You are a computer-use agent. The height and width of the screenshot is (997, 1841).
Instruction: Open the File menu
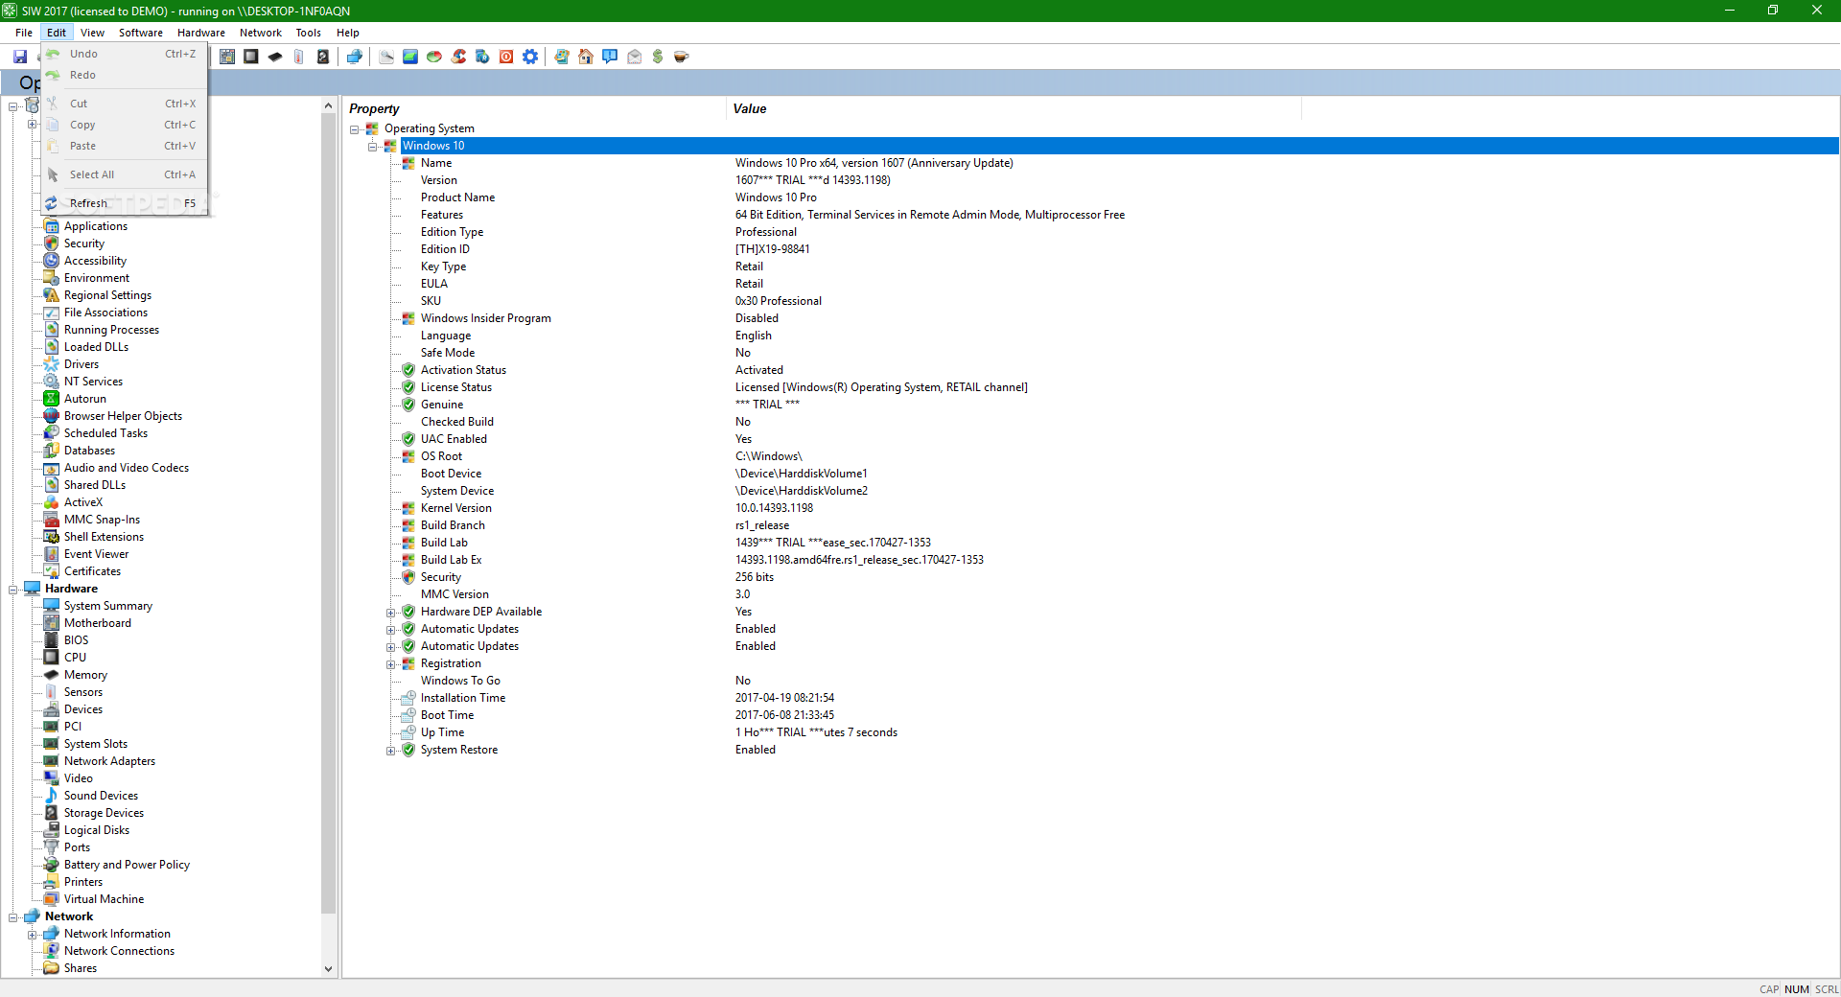pos(24,33)
